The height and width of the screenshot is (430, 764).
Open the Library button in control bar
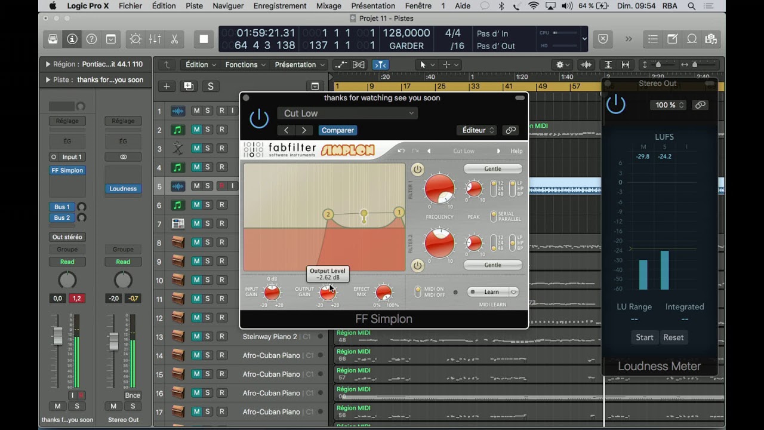53,39
